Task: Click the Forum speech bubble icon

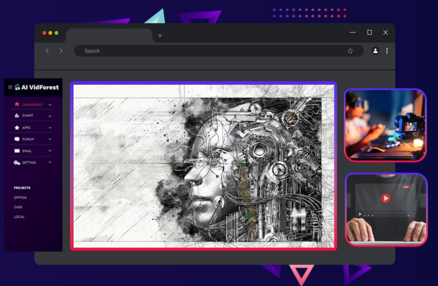Action: pyautogui.click(x=17, y=139)
